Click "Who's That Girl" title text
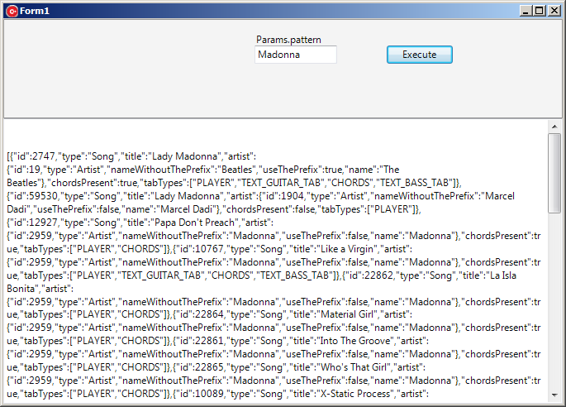 (x=354, y=366)
